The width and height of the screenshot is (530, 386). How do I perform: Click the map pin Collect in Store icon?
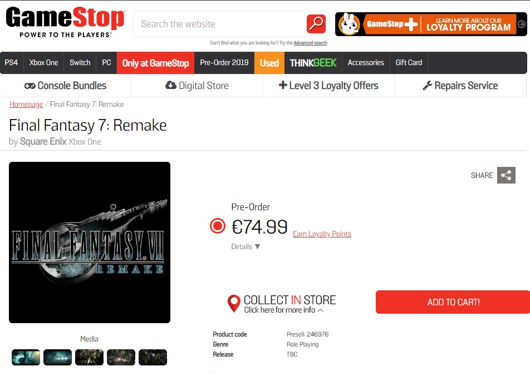[234, 303]
